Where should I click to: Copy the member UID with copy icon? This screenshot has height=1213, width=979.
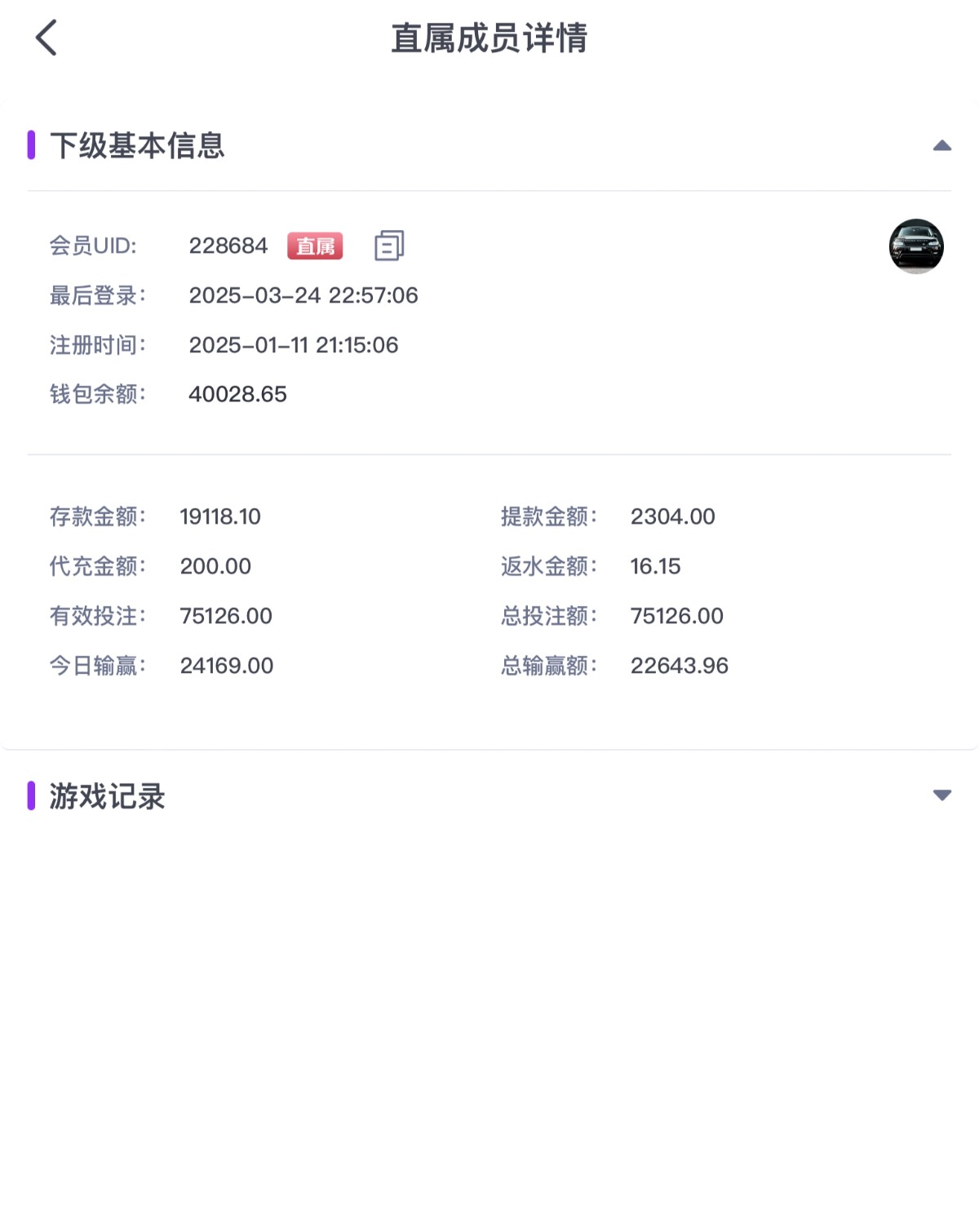point(389,246)
